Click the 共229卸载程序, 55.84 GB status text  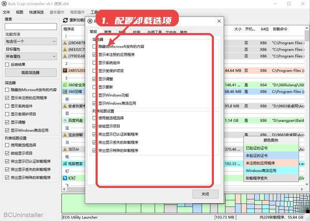(x=282, y=217)
